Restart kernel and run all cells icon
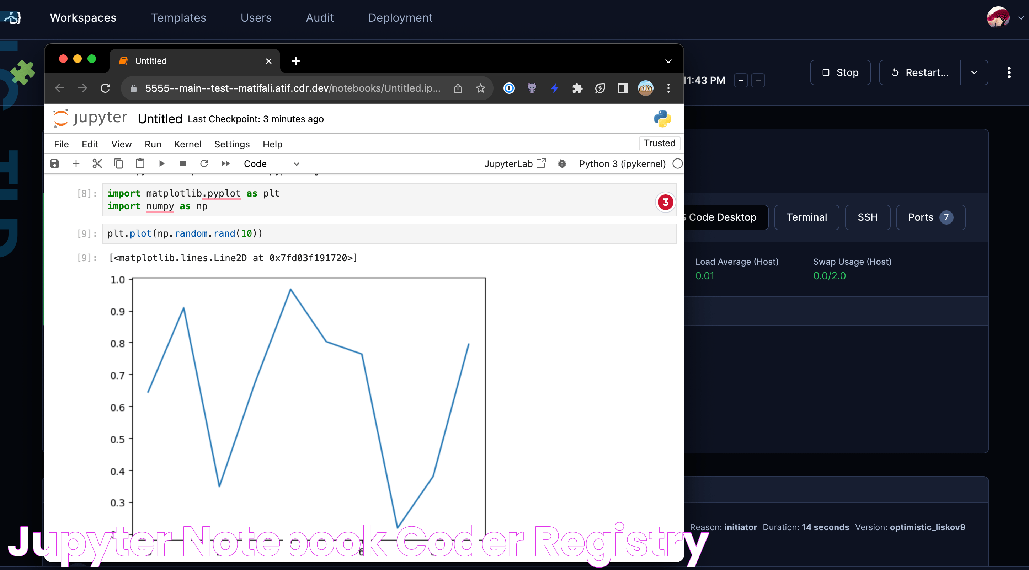This screenshot has width=1029, height=570. point(225,164)
